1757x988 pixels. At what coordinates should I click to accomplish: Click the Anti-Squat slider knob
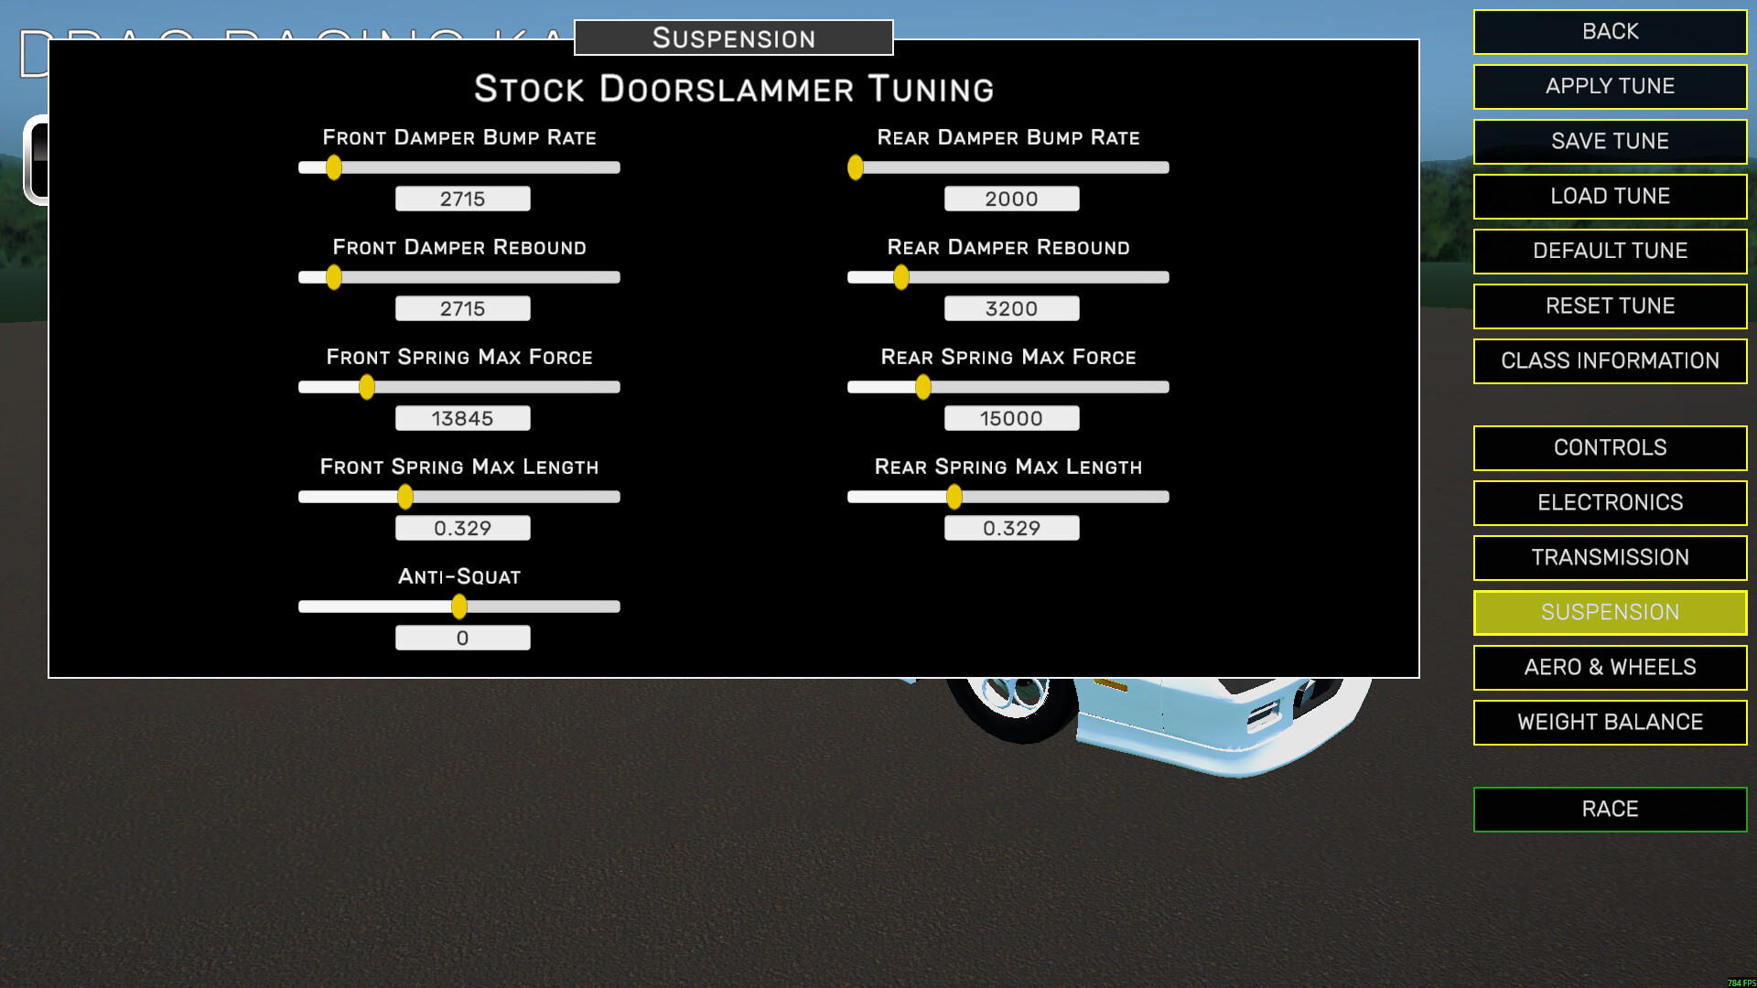459,607
